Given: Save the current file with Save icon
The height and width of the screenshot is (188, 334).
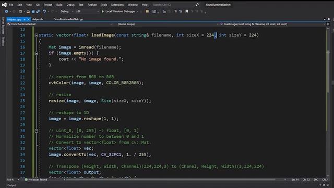Looking at the screenshot, I should tap(33, 11).
